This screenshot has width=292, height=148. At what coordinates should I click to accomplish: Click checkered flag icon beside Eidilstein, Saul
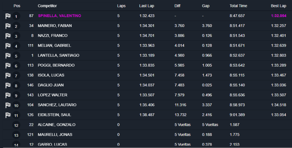[x=8, y=115]
